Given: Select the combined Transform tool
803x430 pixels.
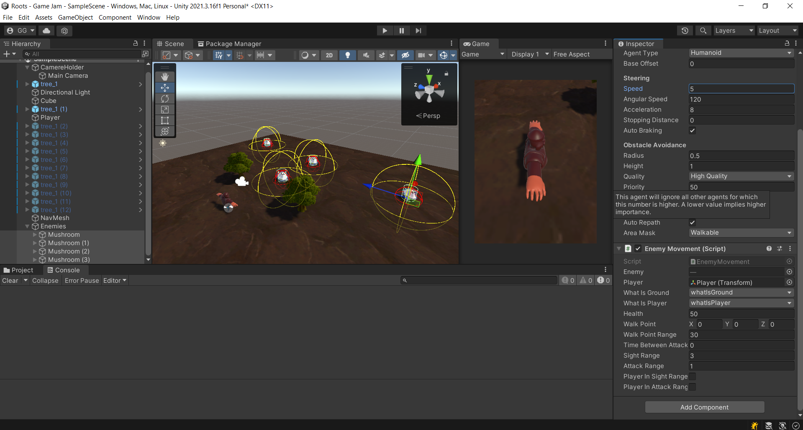Looking at the screenshot, I should coord(165,131).
